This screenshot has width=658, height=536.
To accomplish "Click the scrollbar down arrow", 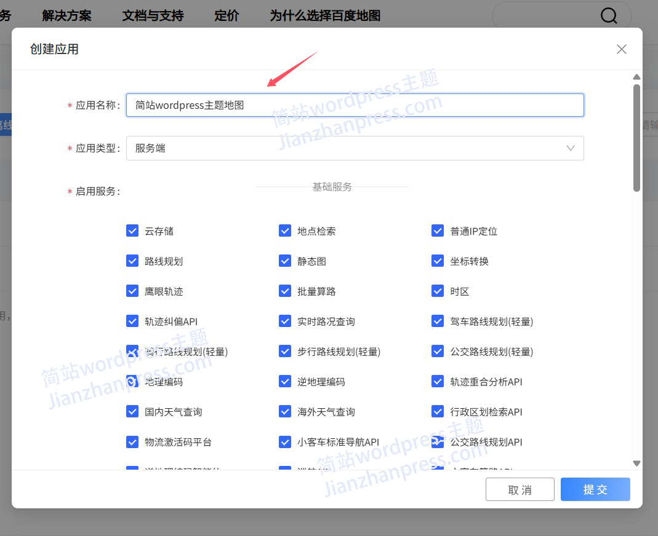I will [x=636, y=463].
